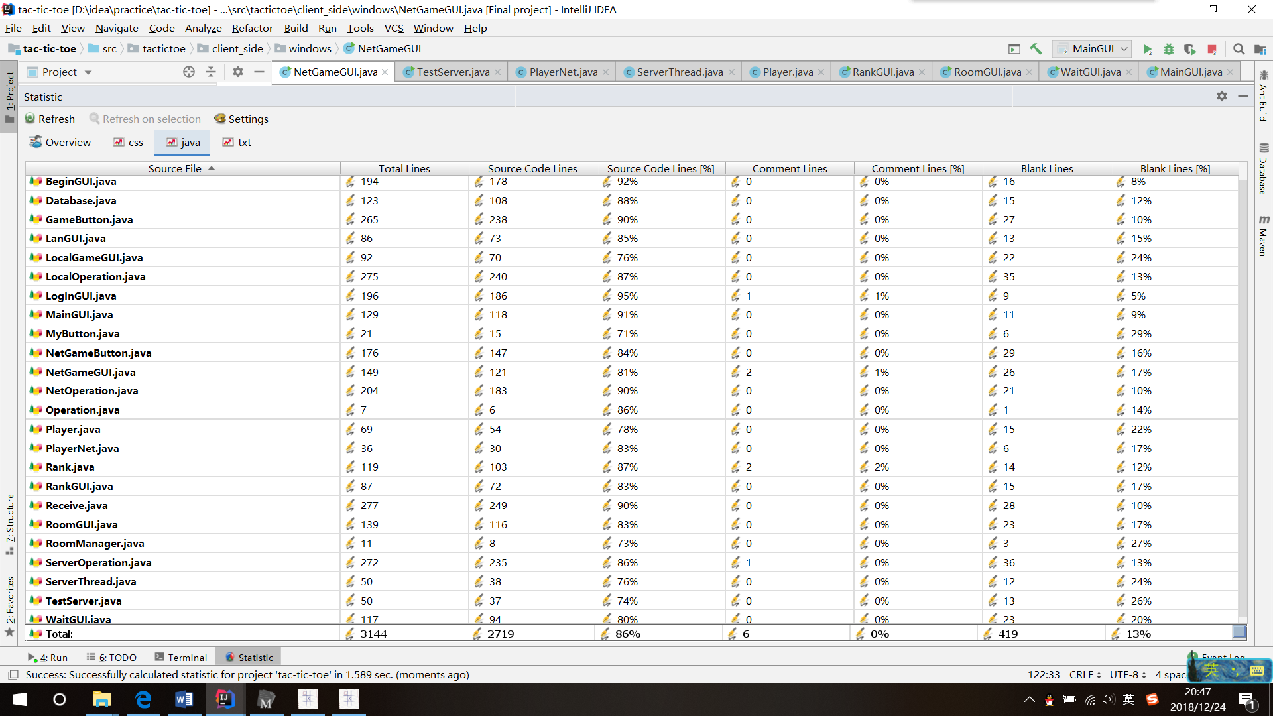Expand the Project view dropdown arrow
Screen dimensions: 1273x716
click(88, 72)
